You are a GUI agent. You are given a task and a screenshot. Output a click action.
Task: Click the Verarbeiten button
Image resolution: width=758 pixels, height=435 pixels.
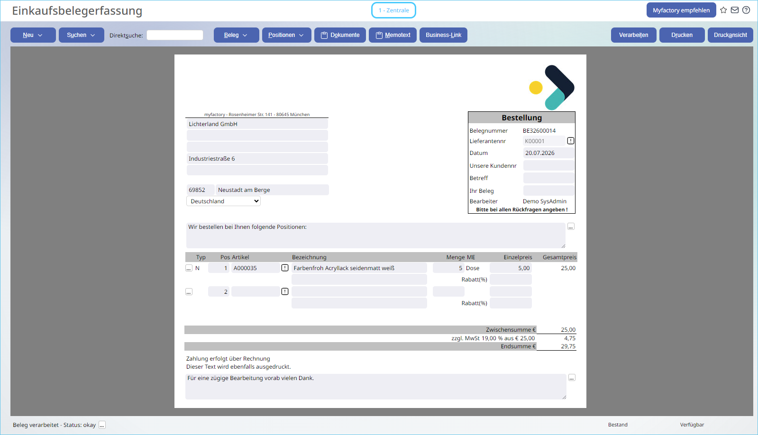pos(634,35)
